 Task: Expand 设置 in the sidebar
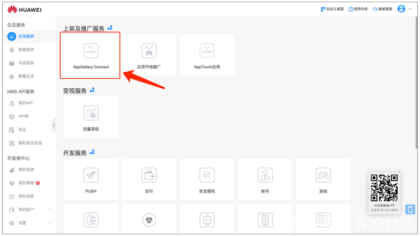pyautogui.click(x=30, y=223)
